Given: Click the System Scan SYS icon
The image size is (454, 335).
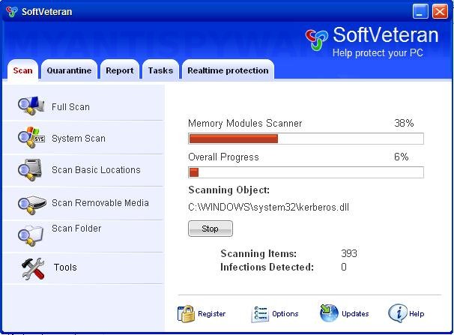Looking at the screenshot, I should click(x=31, y=137).
